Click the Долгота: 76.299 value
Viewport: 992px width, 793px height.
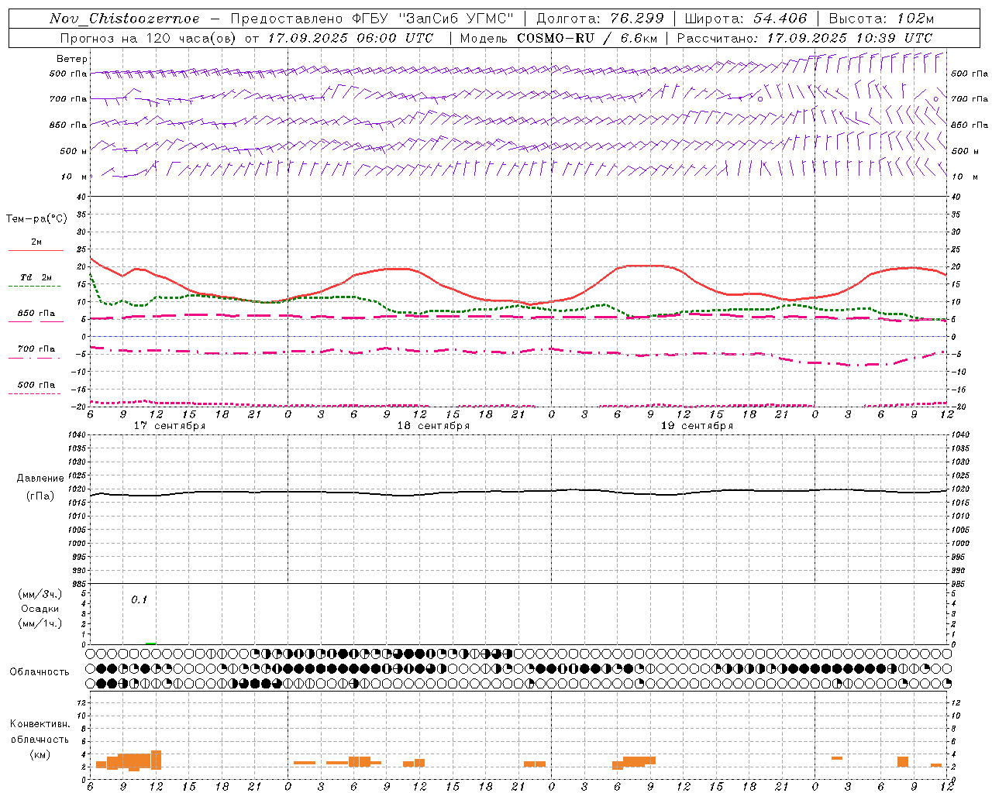[600, 19]
